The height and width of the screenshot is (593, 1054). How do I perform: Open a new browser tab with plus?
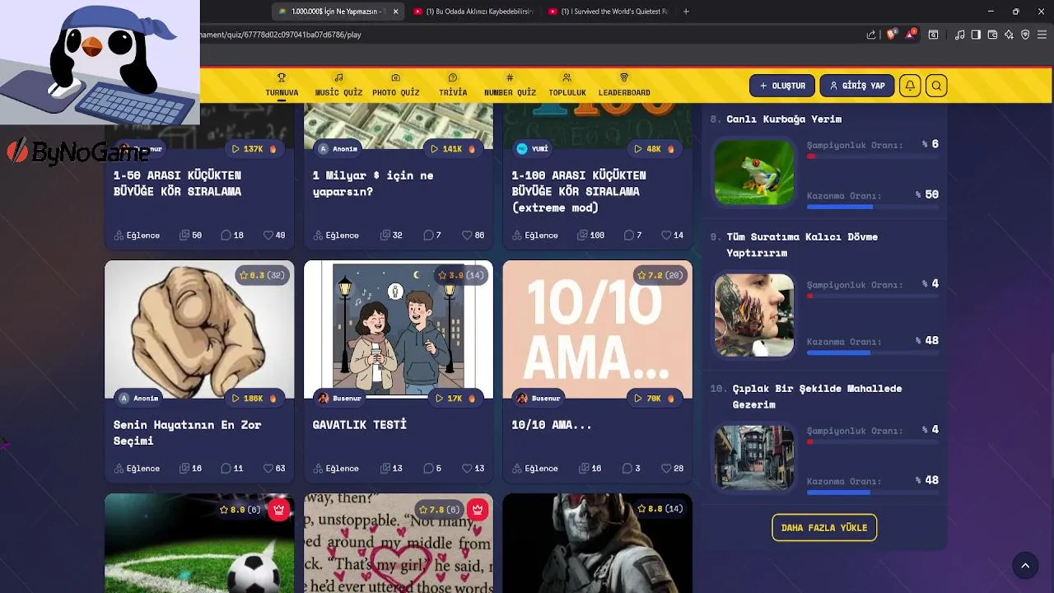point(686,12)
